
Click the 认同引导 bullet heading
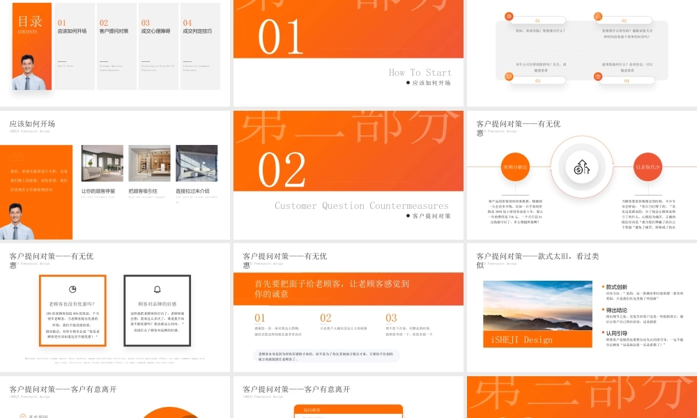(x=616, y=333)
